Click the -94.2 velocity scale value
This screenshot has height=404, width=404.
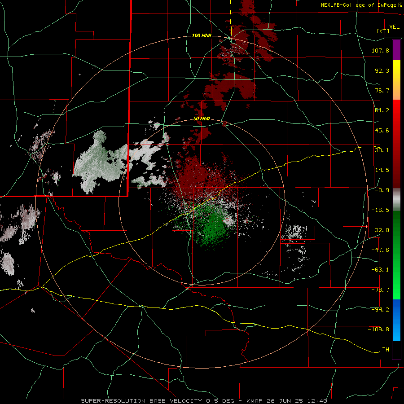click(x=380, y=310)
